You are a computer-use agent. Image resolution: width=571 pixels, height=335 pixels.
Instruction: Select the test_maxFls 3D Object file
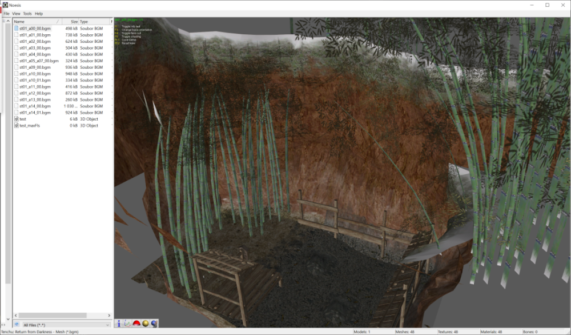click(x=30, y=125)
